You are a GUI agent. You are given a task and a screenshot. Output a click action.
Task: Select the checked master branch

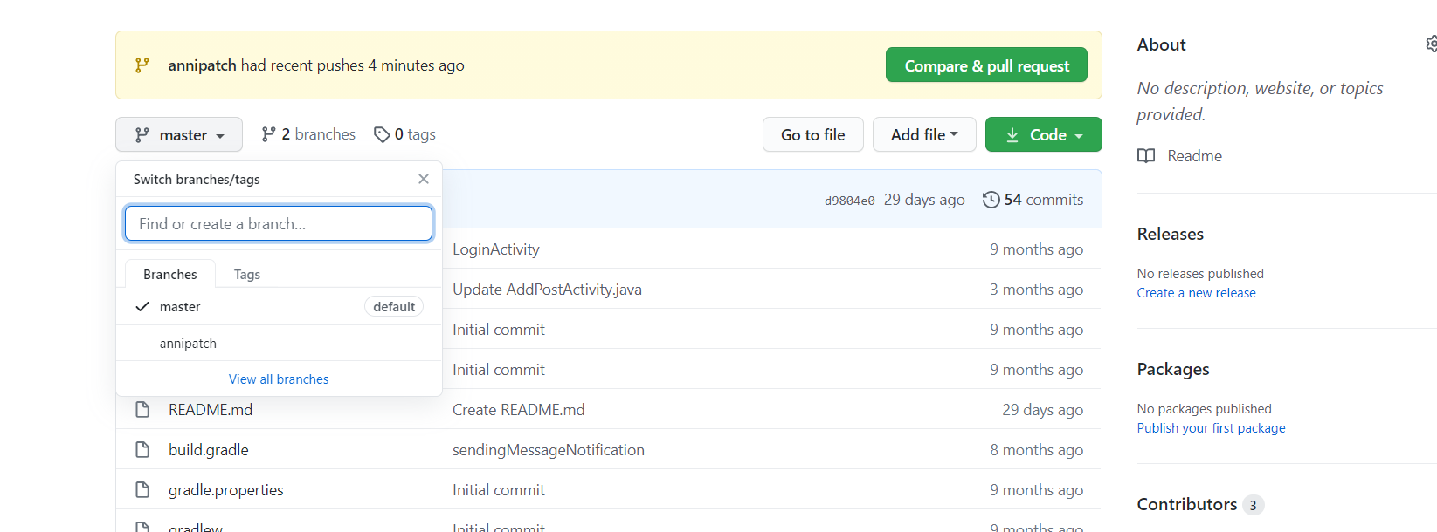180,307
